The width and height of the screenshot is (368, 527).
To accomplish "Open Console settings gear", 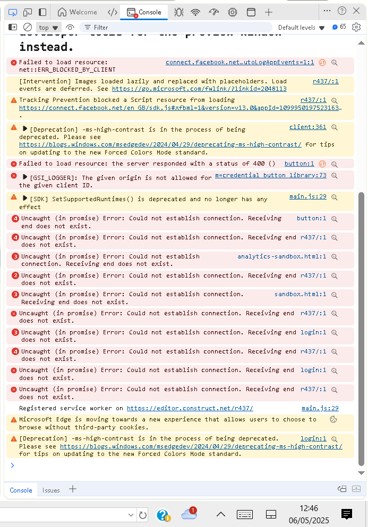I will [356, 27].
